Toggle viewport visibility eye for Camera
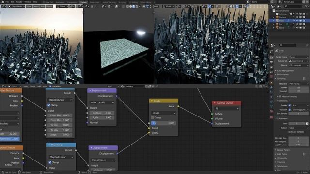Image resolution: width=310 pixels, height=174 pixels. tap(297, 17)
